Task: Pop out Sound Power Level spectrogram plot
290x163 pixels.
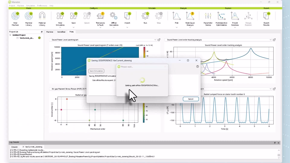Action: pyautogui.click(x=159, y=40)
